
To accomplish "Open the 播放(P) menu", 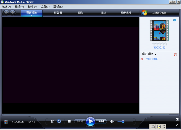I will (x=32, y=7).
